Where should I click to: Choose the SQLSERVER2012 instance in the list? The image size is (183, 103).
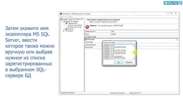pyautogui.click(x=115, y=54)
